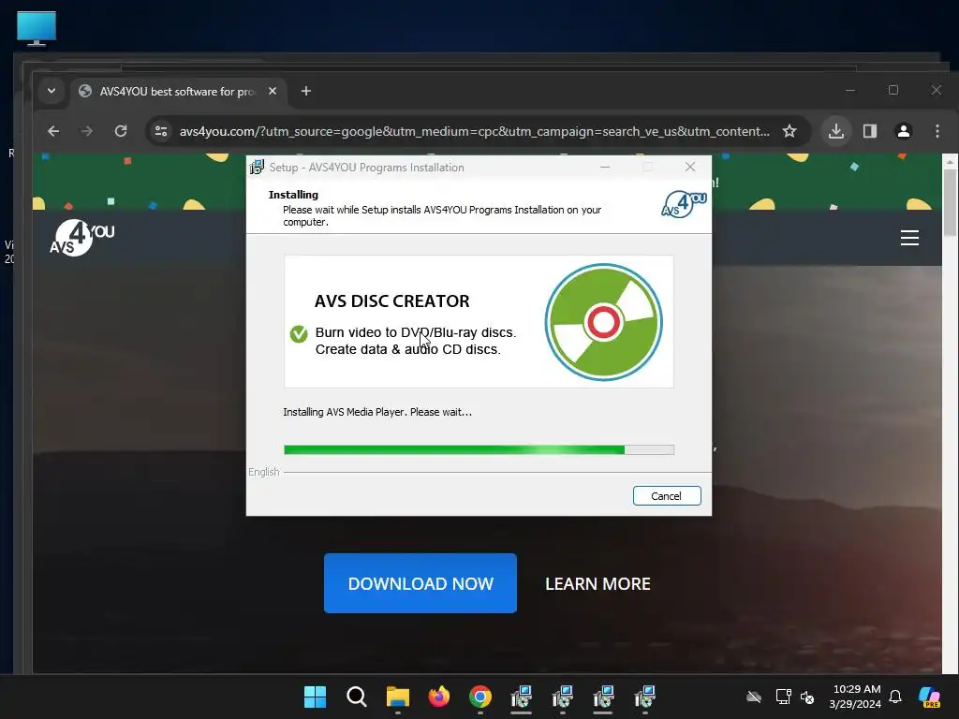This screenshot has width=959, height=719.
Task: Open network status tray icon
Action: 783,697
